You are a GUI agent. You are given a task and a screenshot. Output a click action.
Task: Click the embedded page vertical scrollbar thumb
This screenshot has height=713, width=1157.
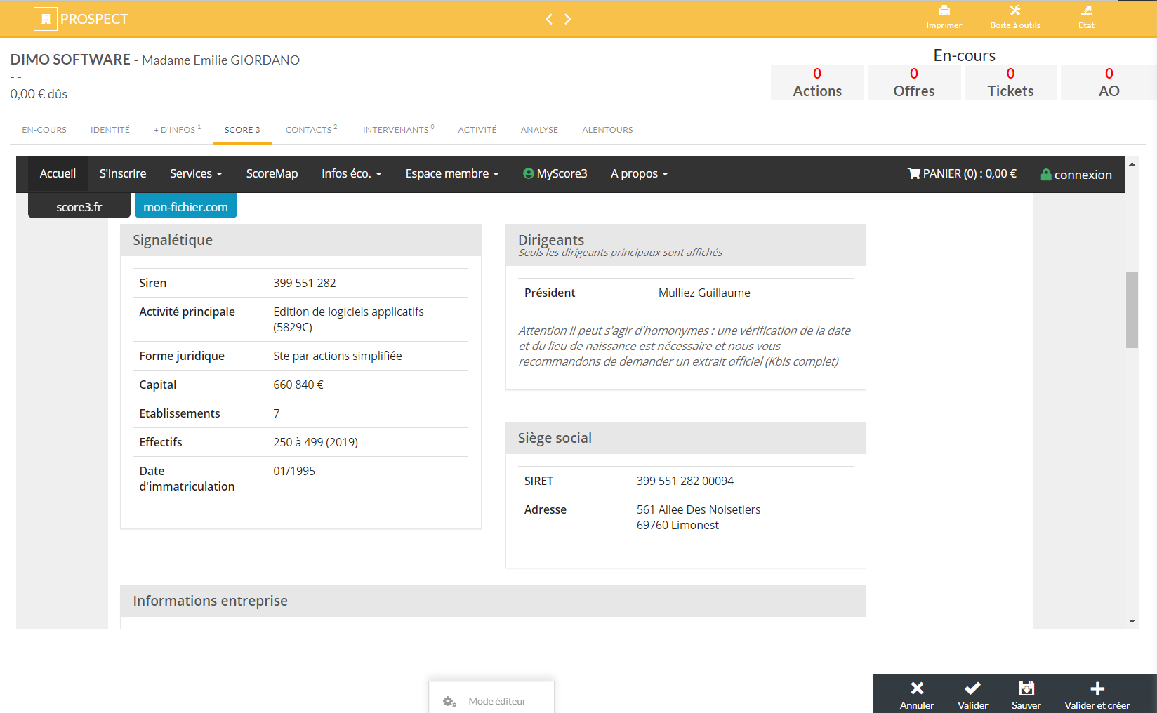click(x=1132, y=309)
